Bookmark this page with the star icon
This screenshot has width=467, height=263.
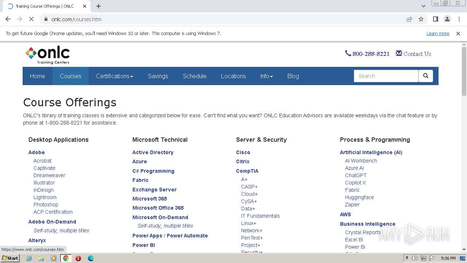(421, 19)
